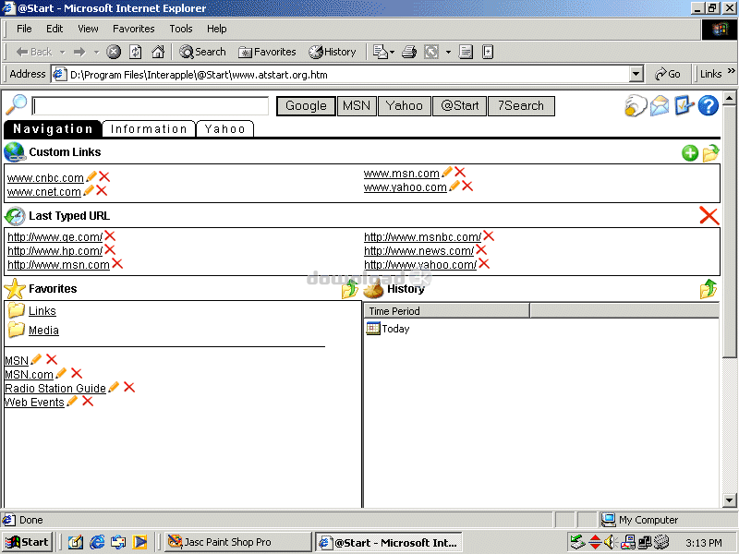
Task: Click the green add custom link icon
Action: [690, 153]
